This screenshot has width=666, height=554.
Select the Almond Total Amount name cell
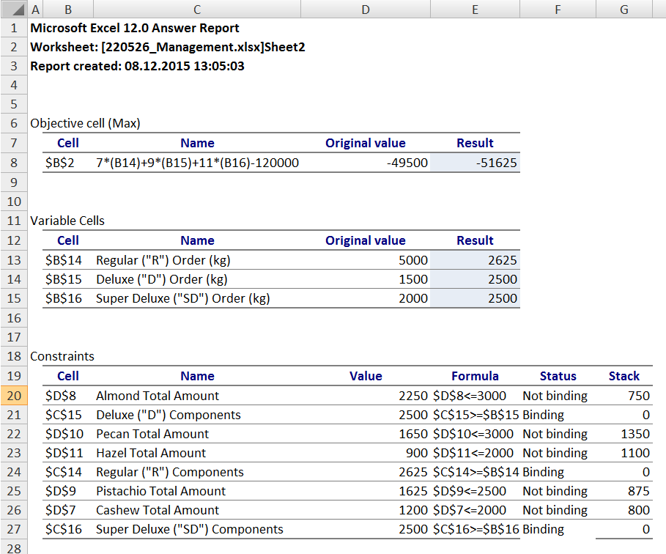coord(158,396)
